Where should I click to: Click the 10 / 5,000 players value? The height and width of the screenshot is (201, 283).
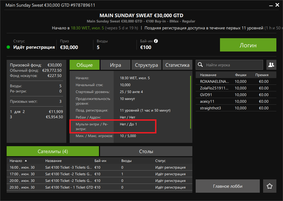pyautogui.click(x=128, y=136)
